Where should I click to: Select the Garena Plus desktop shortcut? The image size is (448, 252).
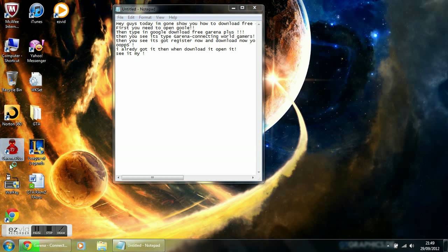click(x=12, y=150)
